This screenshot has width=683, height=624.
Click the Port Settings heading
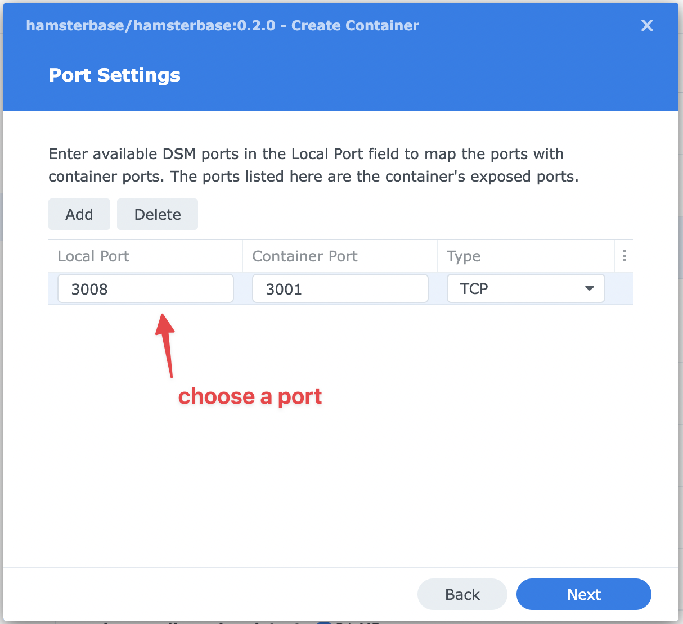[x=115, y=75]
